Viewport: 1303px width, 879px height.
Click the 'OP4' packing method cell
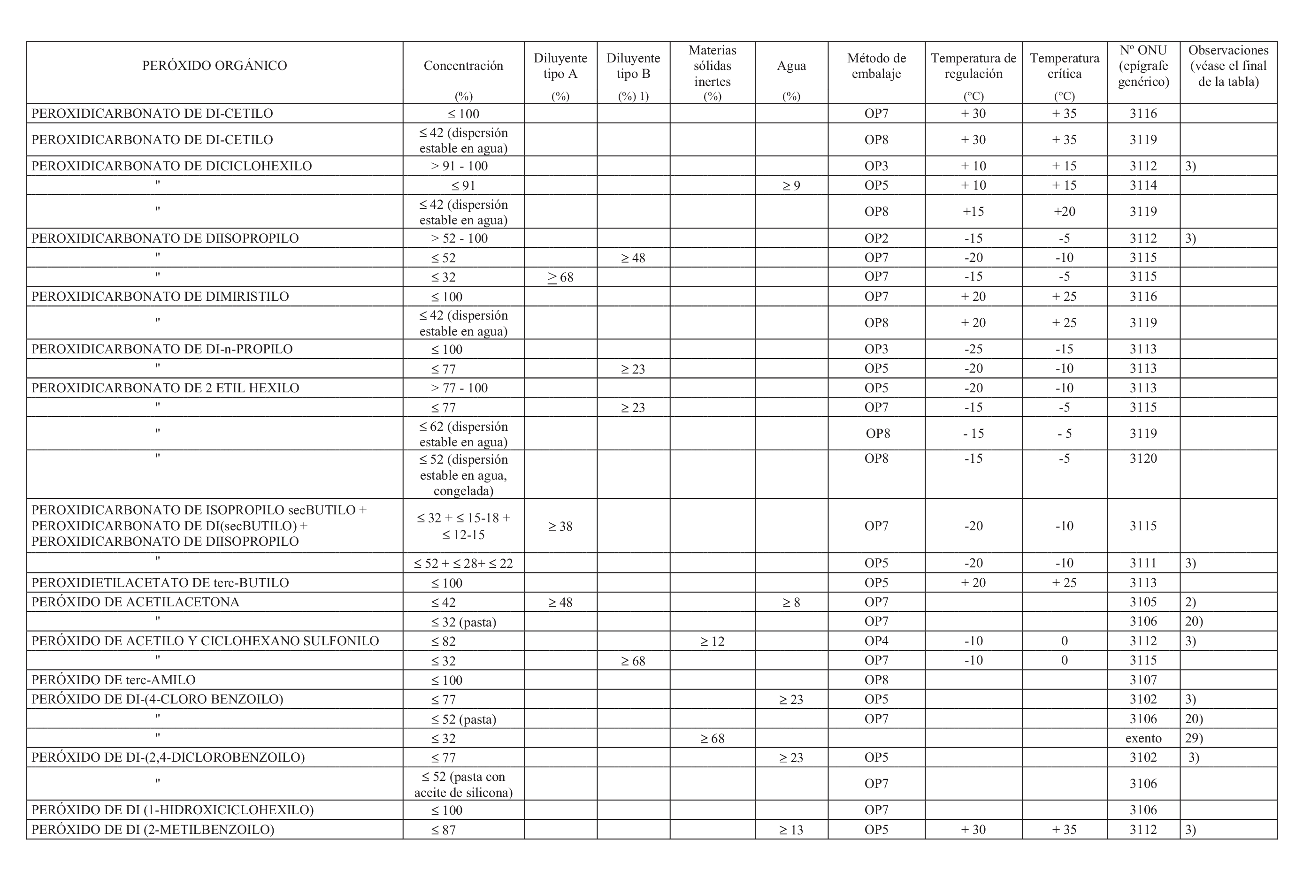click(876, 641)
